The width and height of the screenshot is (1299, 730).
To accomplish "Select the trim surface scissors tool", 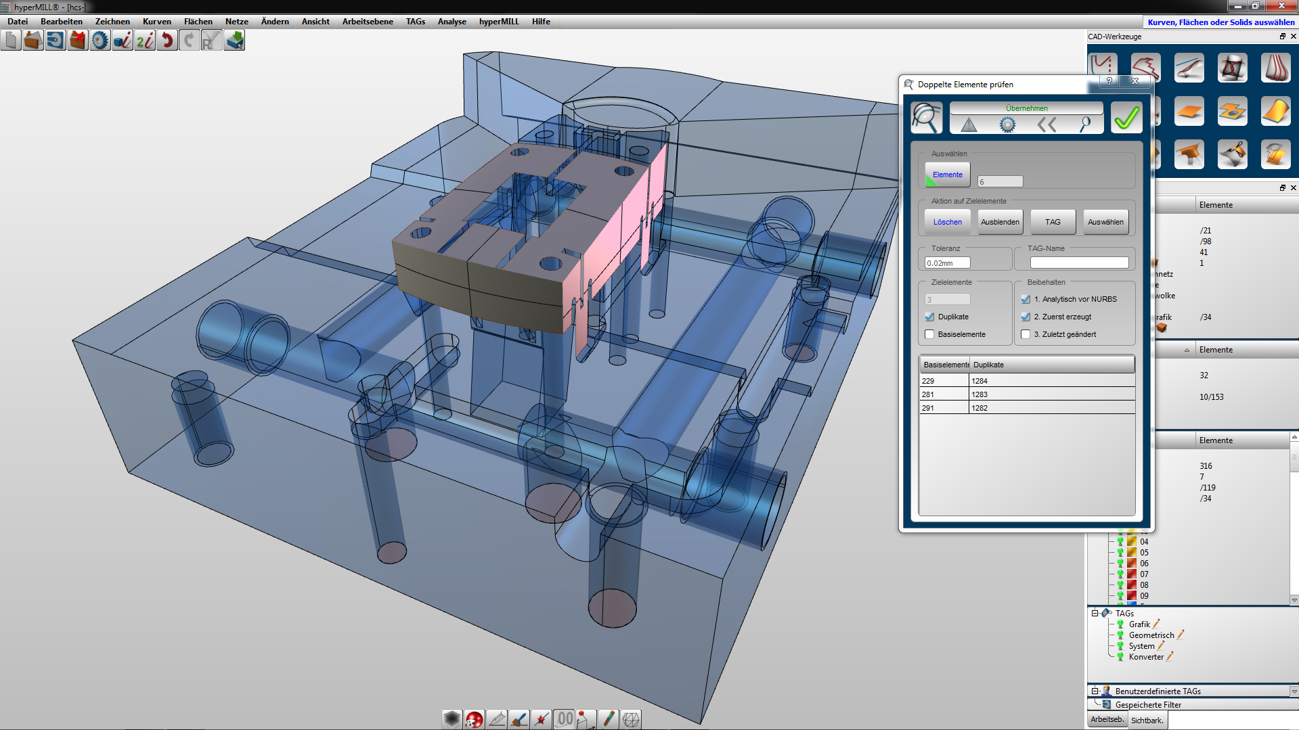I will pyautogui.click(x=1232, y=154).
